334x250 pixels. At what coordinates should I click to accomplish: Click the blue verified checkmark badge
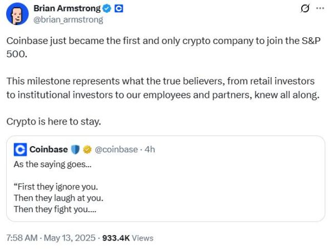pyautogui.click(x=107, y=9)
